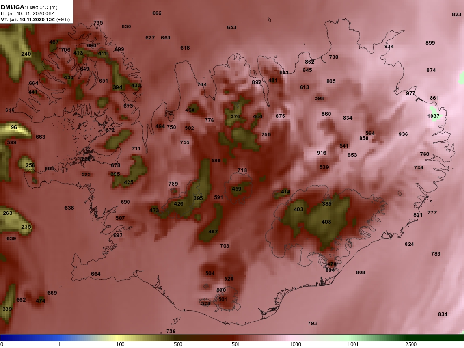The image size is (464, 348).
Task: Select the height value "616"
Action: 10,110
